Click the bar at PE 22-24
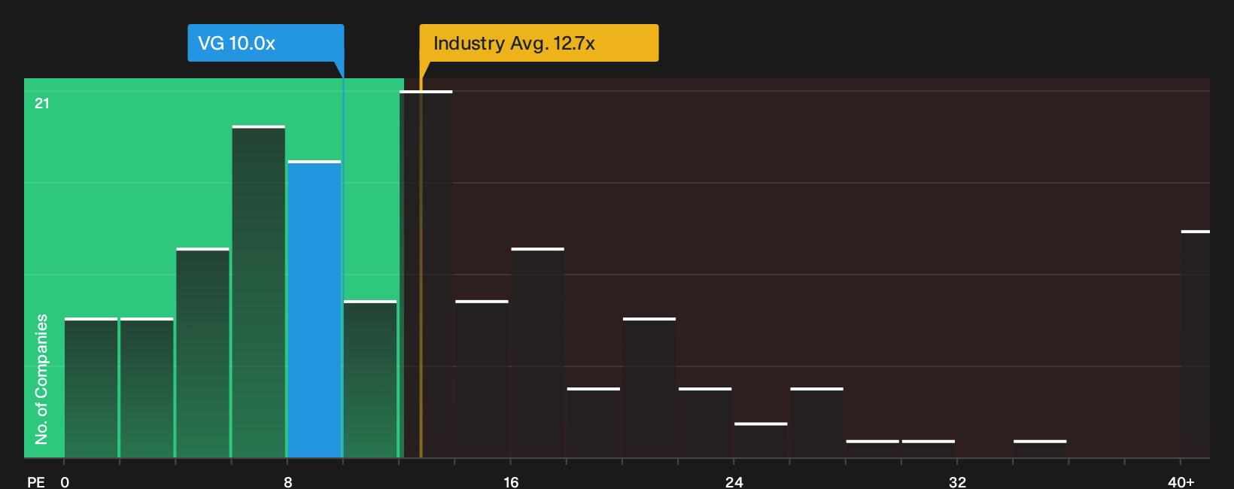1234x489 pixels. coord(705,423)
